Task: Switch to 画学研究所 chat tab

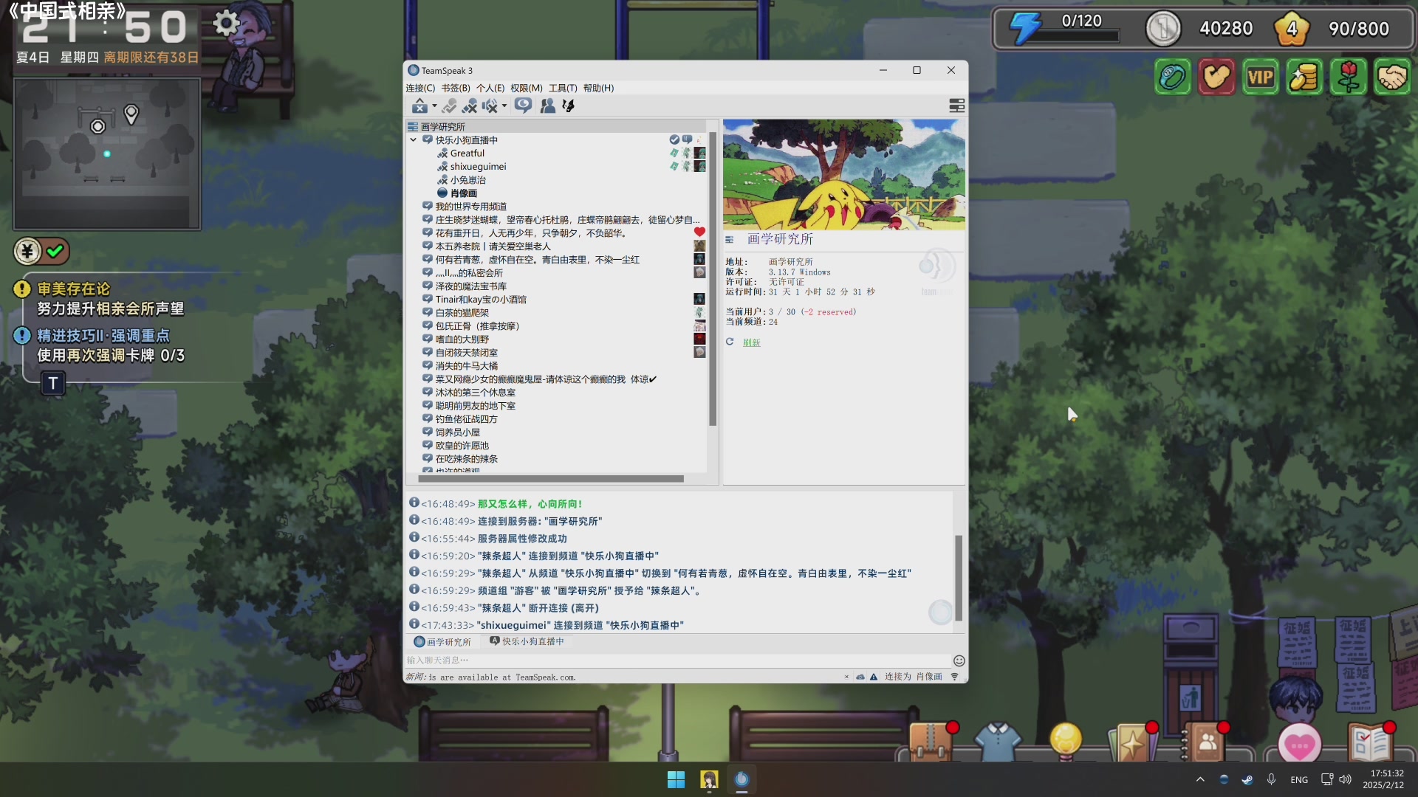Action: tap(442, 642)
